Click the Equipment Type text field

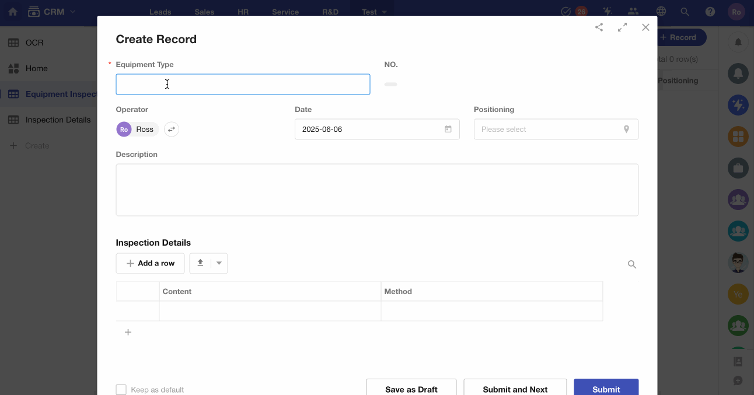pyautogui.click(x=243, y=85)
